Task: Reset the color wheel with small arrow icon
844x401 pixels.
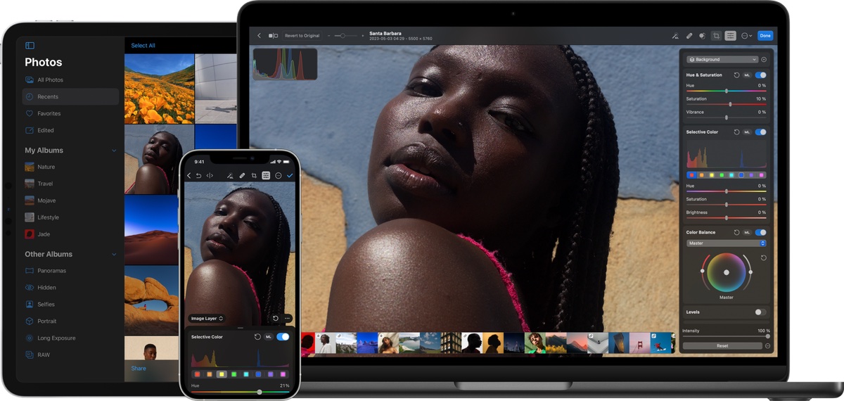Action: point(764,258)
